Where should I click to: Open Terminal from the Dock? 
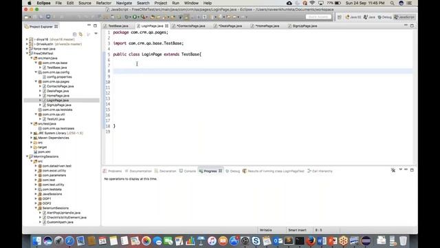(x=300, y=241)
